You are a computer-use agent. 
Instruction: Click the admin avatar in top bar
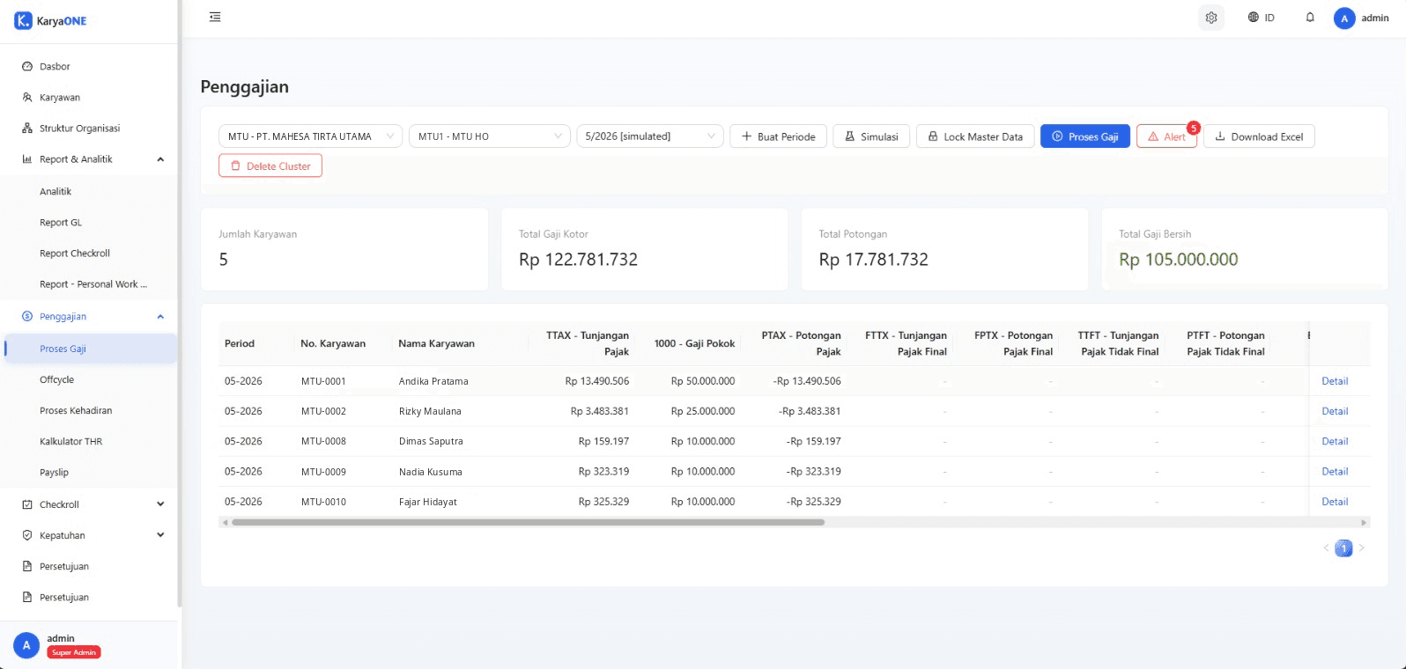[1344, 18]
